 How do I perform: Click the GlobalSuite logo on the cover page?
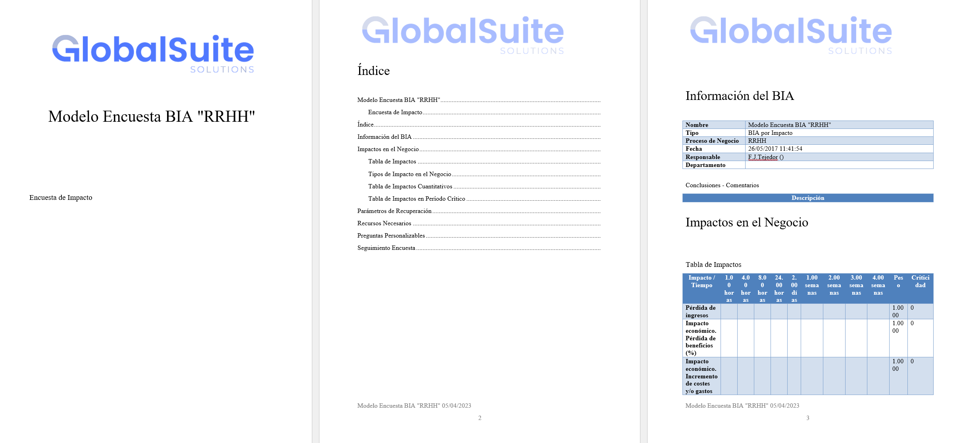(x=153, y=54)
